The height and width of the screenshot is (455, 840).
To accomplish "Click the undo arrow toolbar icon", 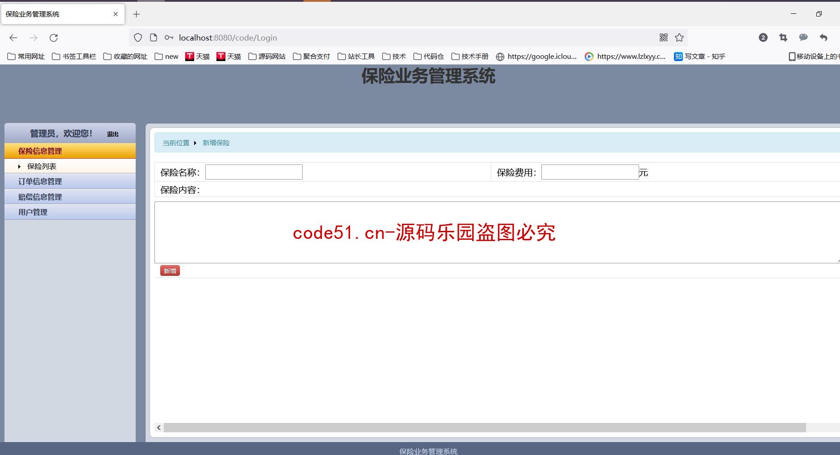I will 823,38.
